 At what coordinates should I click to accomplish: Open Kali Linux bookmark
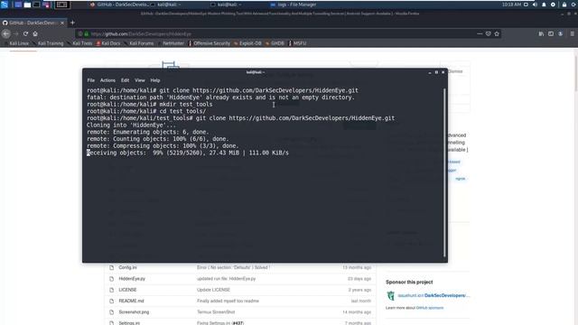[16, 43]
